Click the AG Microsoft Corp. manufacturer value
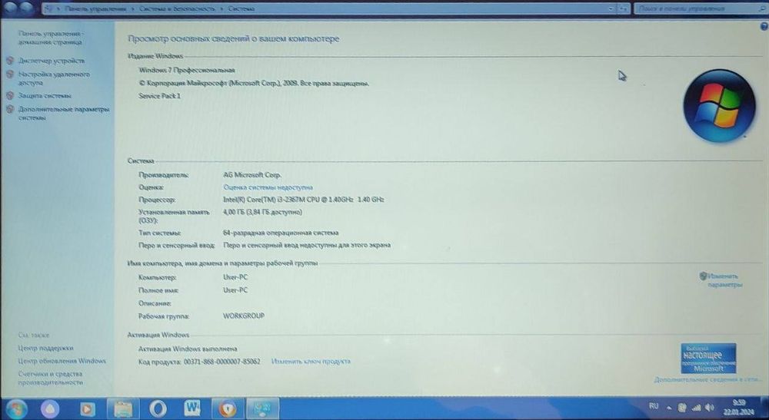Image resolution: width=769 pixels, height=420 pixels. tap(252, 175)
